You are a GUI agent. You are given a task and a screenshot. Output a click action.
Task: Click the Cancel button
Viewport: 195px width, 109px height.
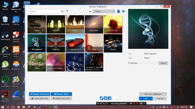point(160,98)
